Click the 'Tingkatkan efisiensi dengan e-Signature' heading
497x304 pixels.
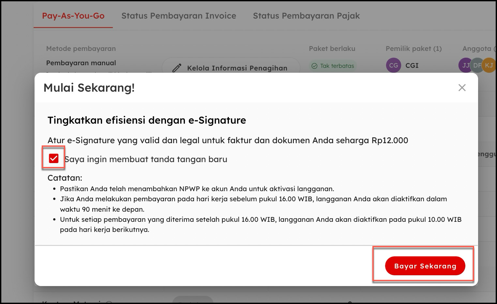coord(147,120)
